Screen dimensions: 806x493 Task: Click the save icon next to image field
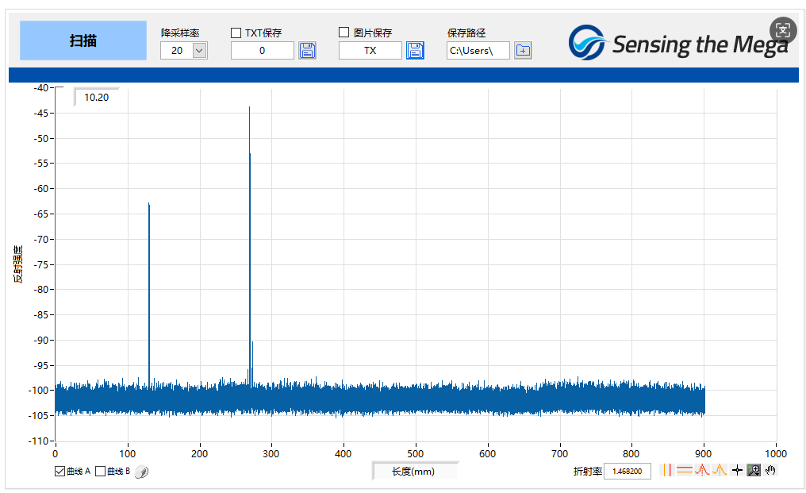416,51
